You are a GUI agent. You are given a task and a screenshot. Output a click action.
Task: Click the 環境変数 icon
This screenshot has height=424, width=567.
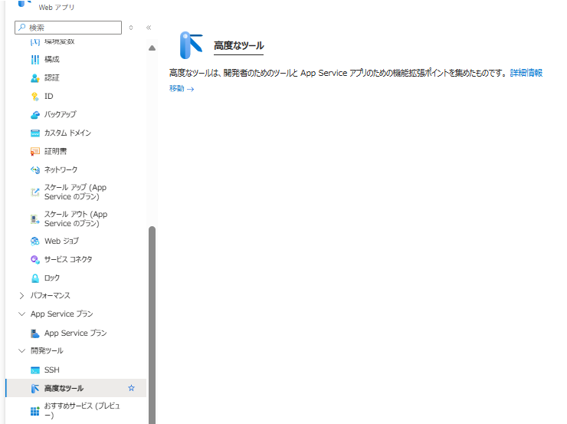(x=35, y=42)
